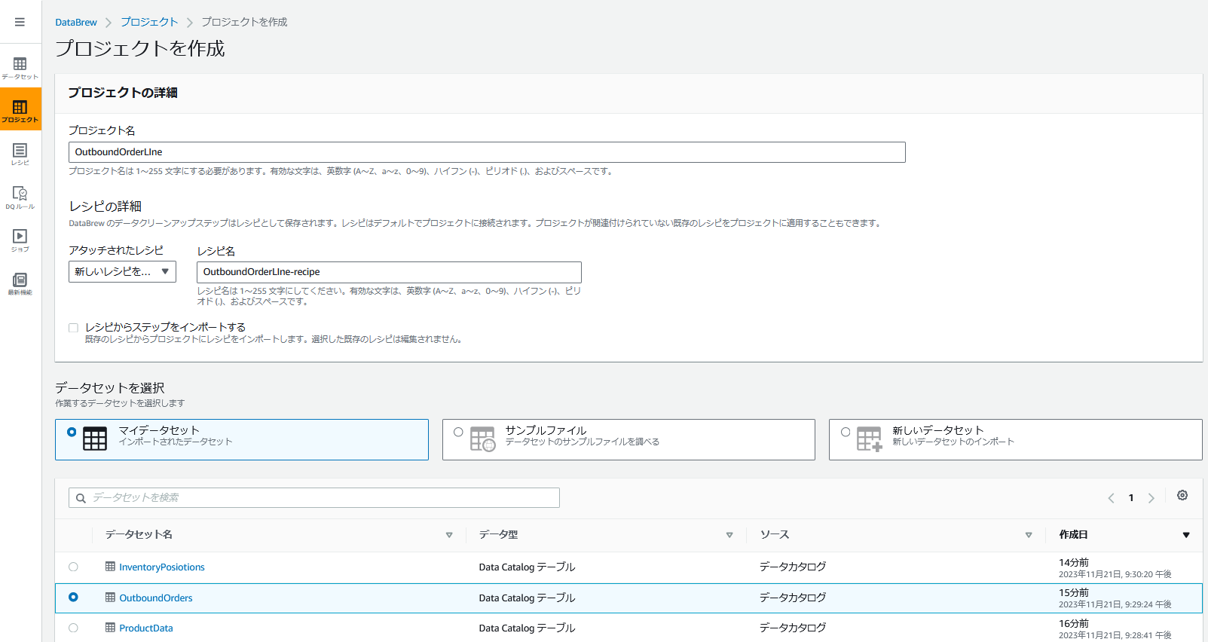Click the recipe name input field
Viewport: 1208px width, 642px height.
click(389, 272)
